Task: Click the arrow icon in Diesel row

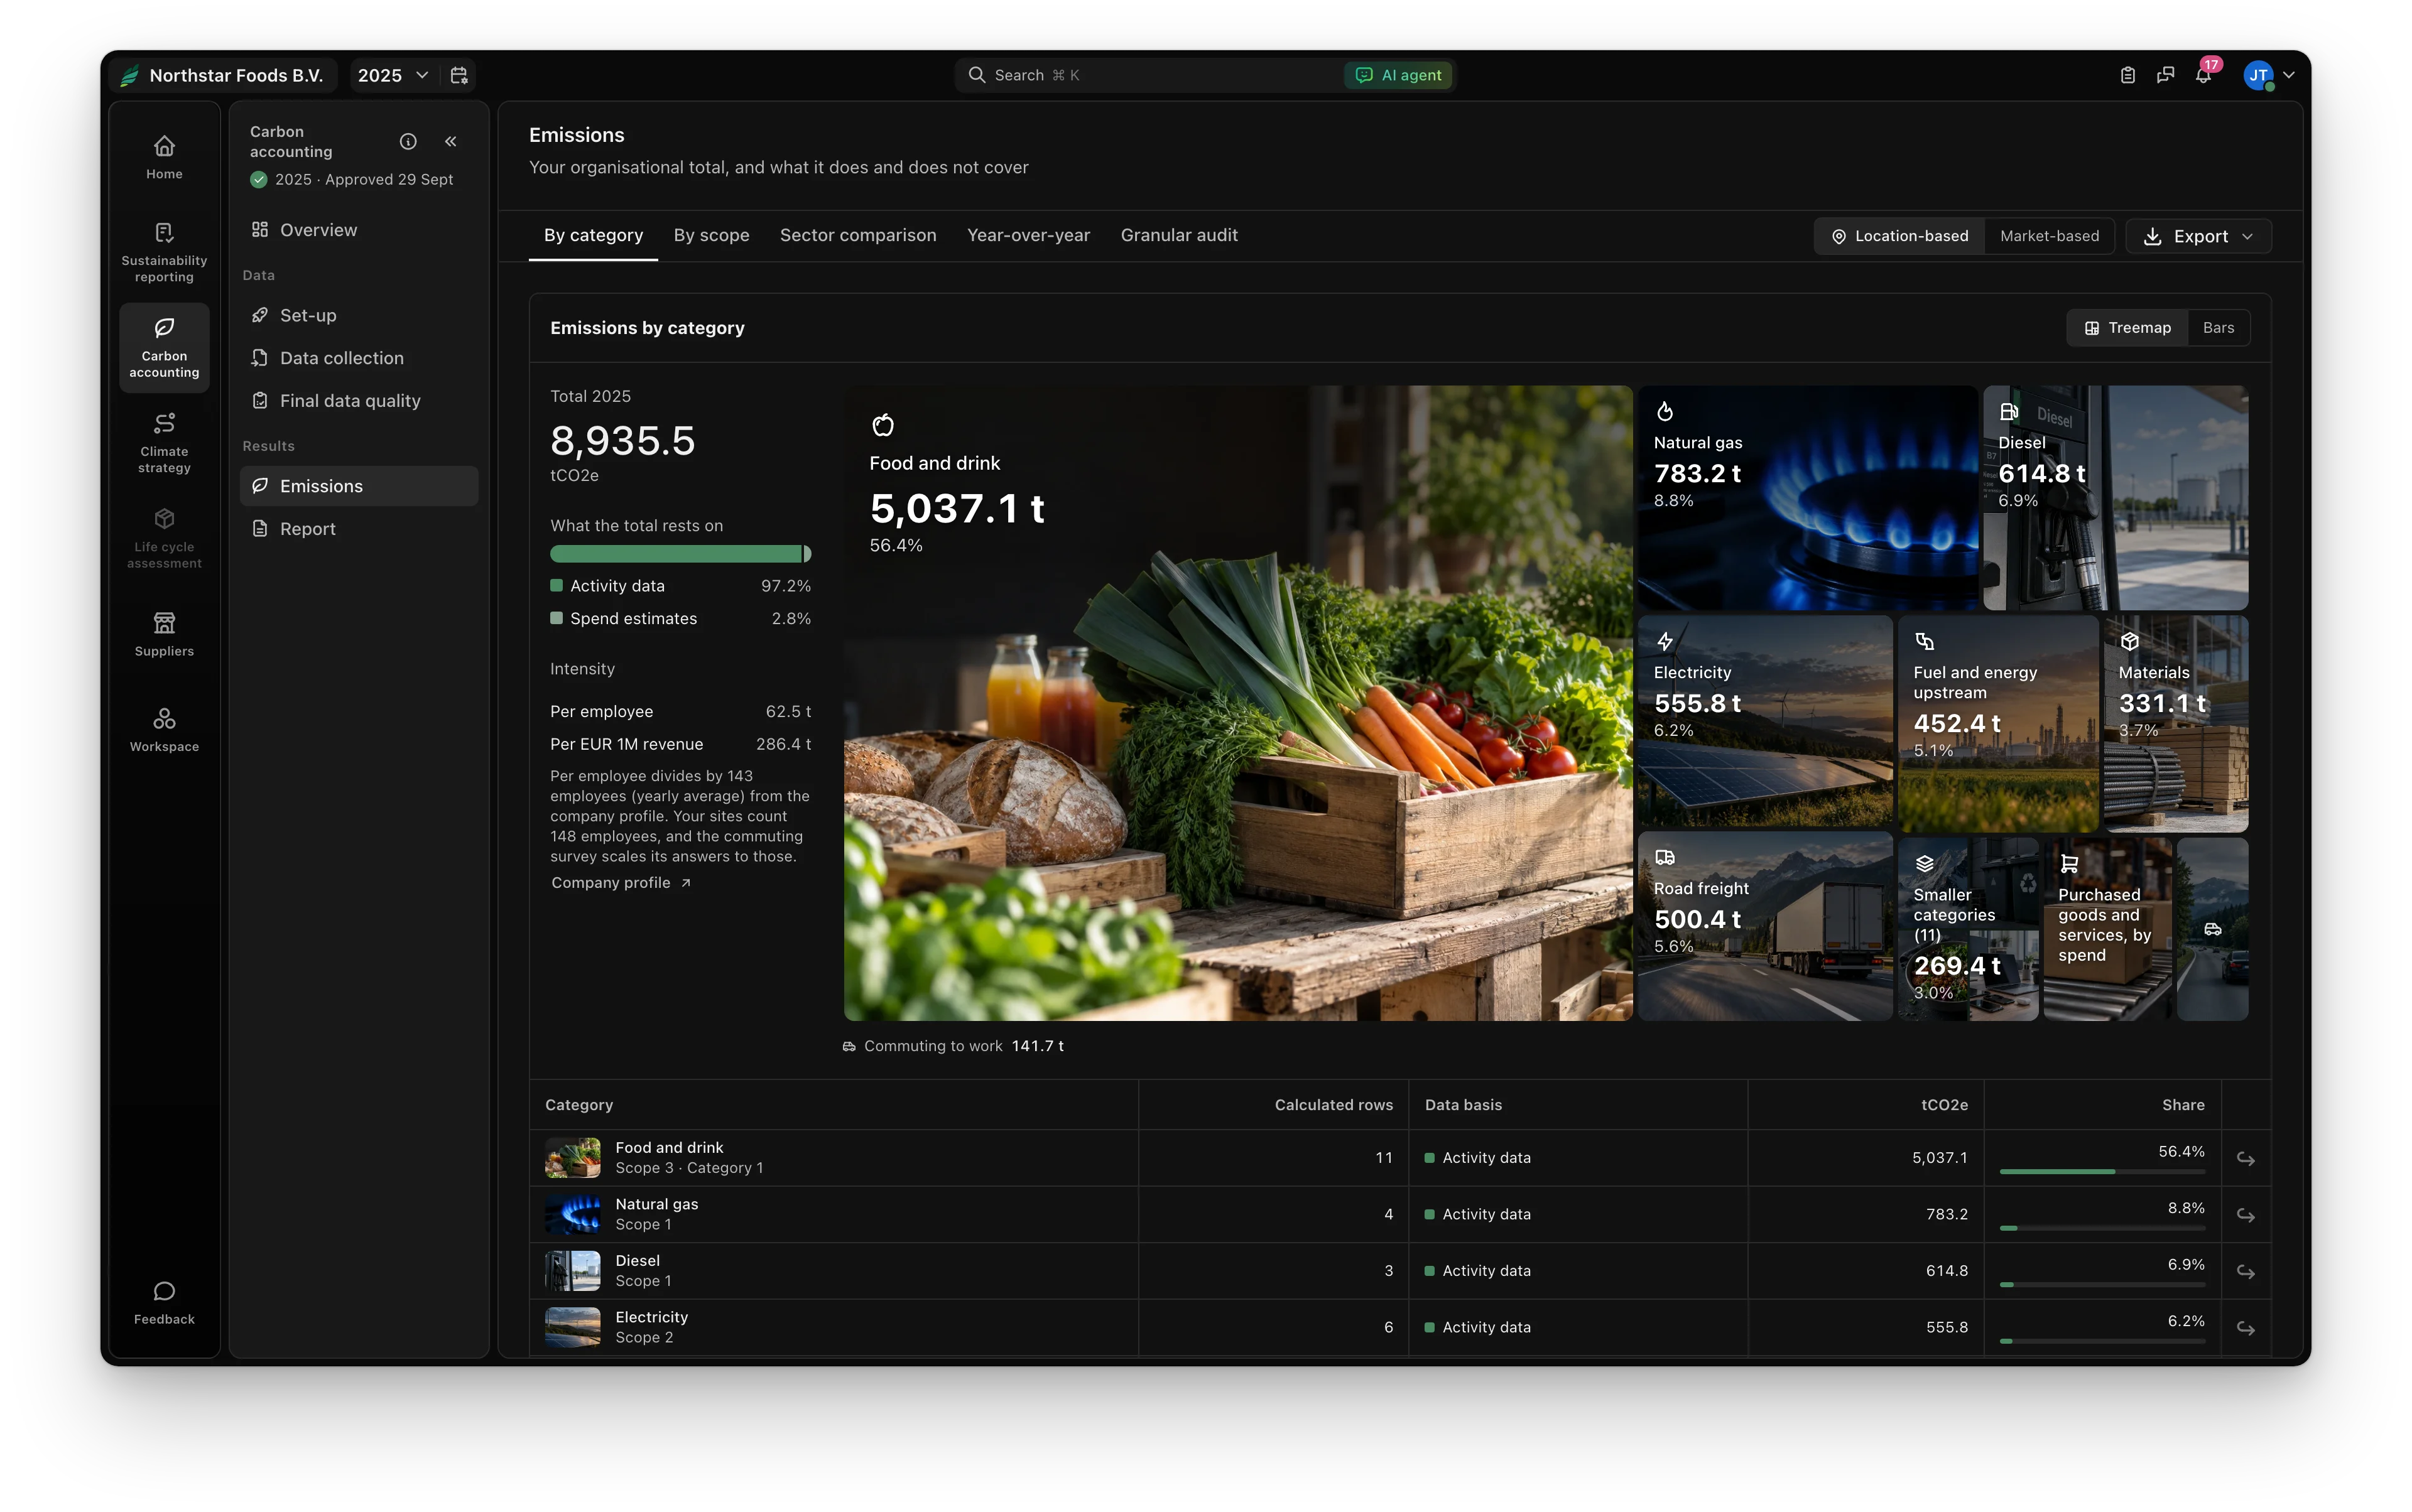Action: [x=2246, y=1271]
